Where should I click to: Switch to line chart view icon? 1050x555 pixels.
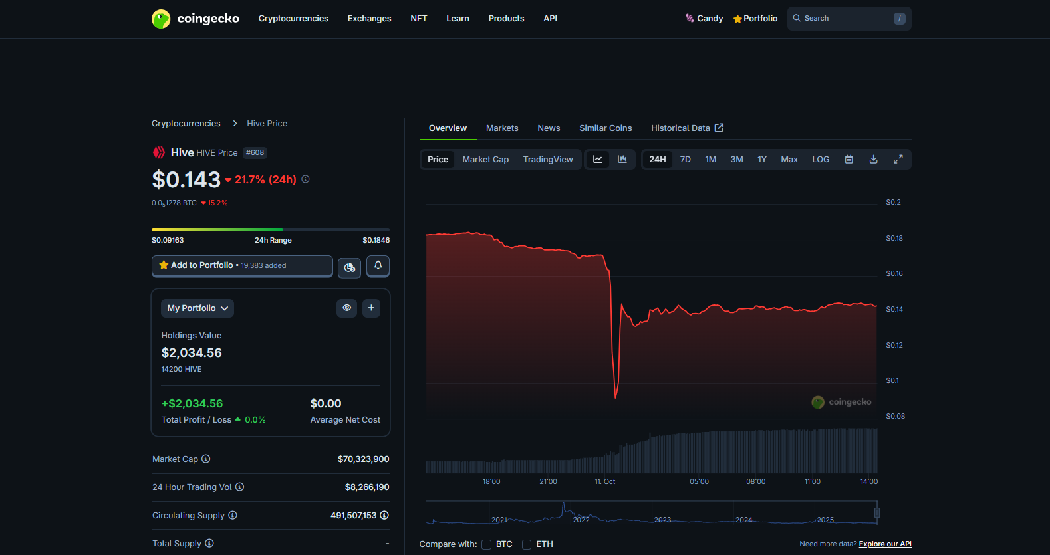[x=598, y=160]
